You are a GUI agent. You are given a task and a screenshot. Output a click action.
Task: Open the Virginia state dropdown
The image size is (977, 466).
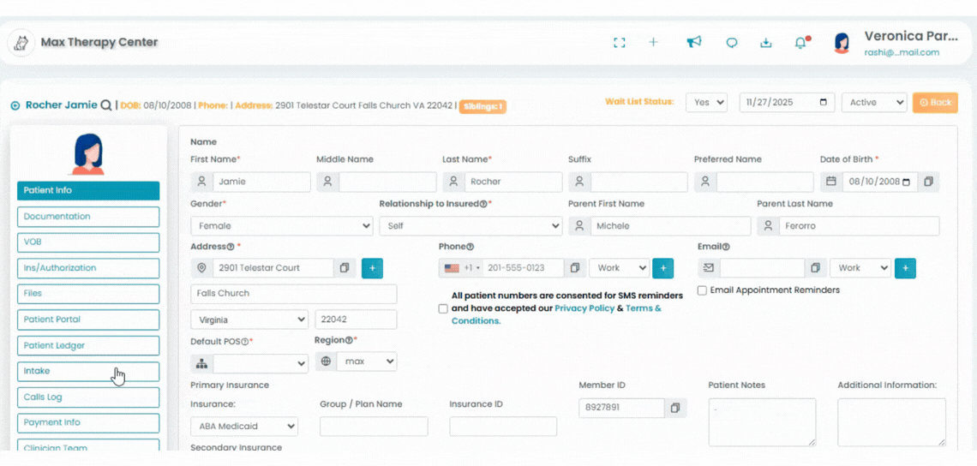click(249, 320)
